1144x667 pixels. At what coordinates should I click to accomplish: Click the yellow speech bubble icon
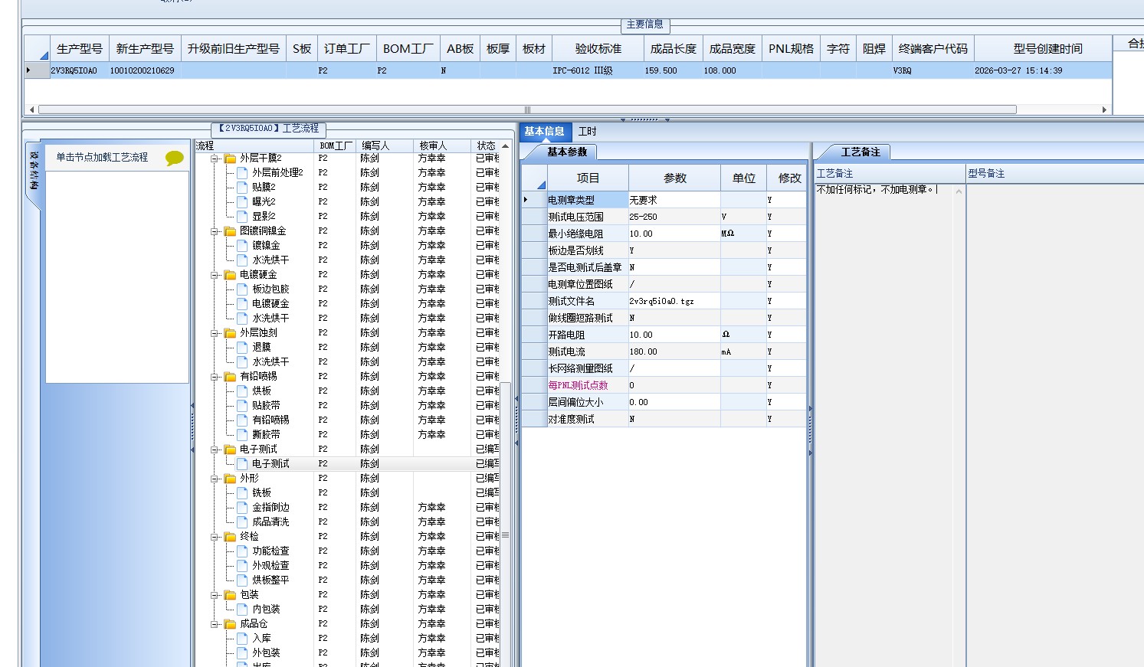175,158
